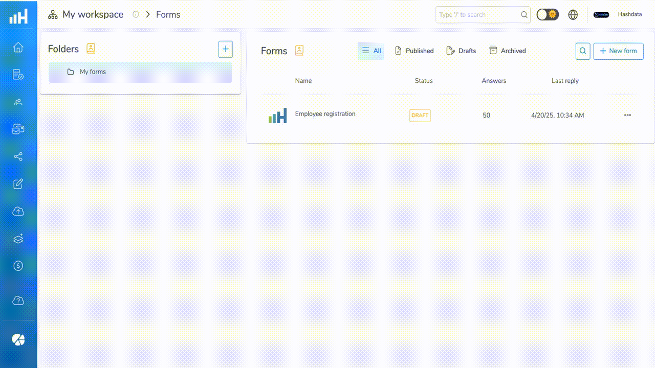This screenshot has width=655, height=368.
Task: Click the Employee registration form logo thumbnail
Action: click(x=278, y=116)
